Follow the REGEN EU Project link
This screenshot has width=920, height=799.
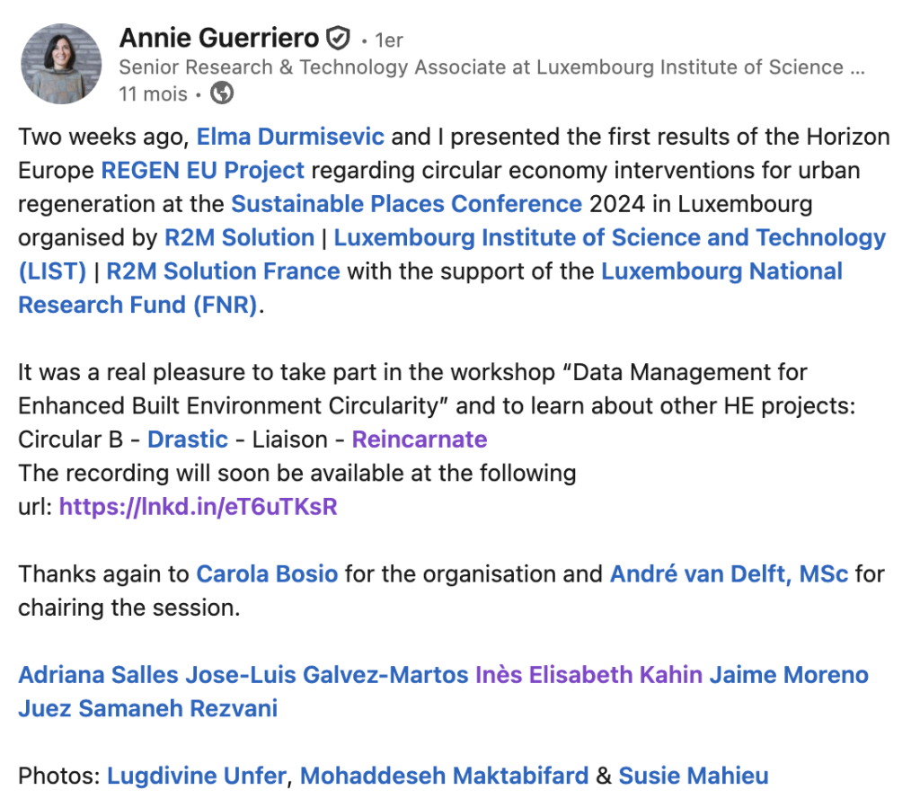(203, 171)
